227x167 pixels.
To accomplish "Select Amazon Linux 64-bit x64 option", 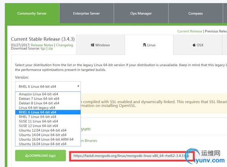I will (x=48, y=94).
